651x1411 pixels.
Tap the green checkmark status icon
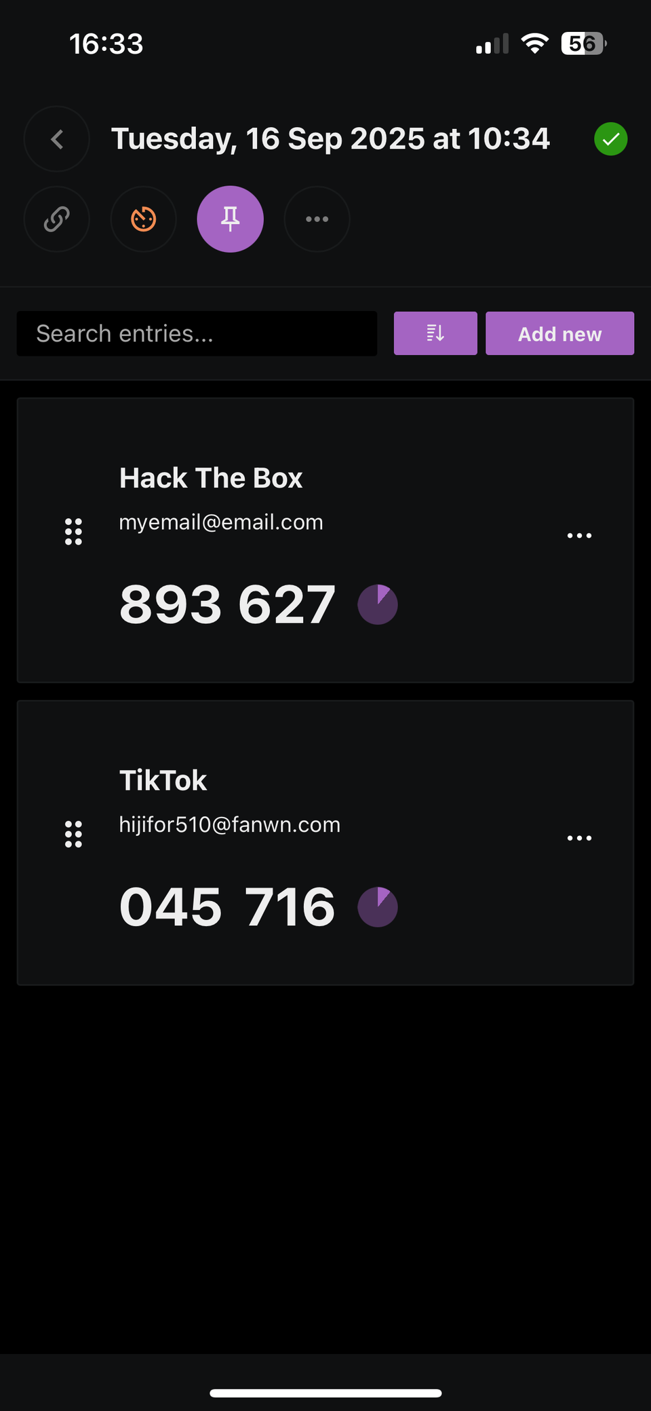tap(611, 139)
